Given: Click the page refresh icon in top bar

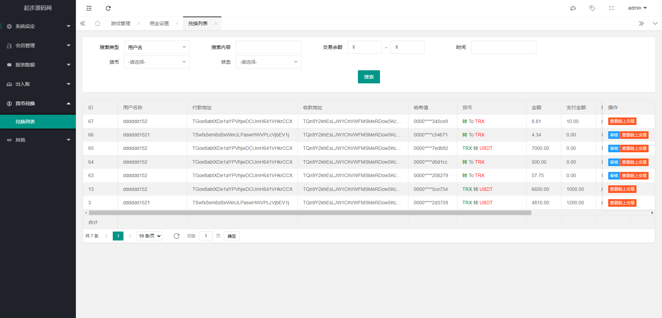Looking at the screenshot, I should [x=108, y=8].
